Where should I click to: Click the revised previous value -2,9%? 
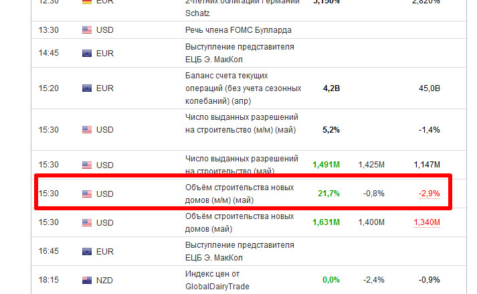click(x=429, y=194)
